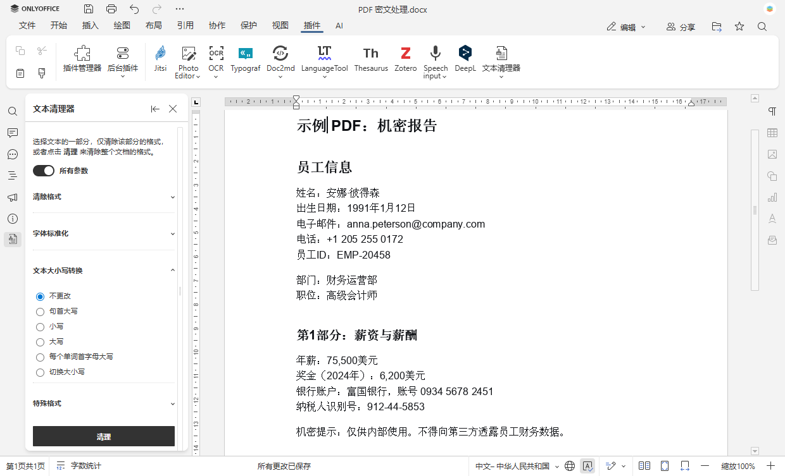The width and height of the screenshot is (785, 476).
Task: Open the search panel in left sidebar
Action: point(13,111)
